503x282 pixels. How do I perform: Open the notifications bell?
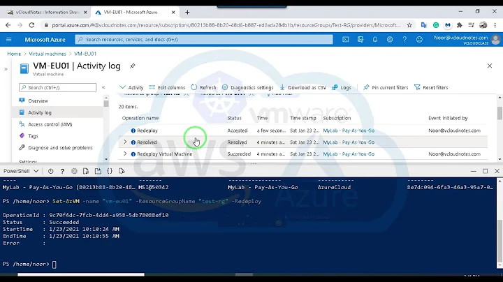[x=375, y=39]
